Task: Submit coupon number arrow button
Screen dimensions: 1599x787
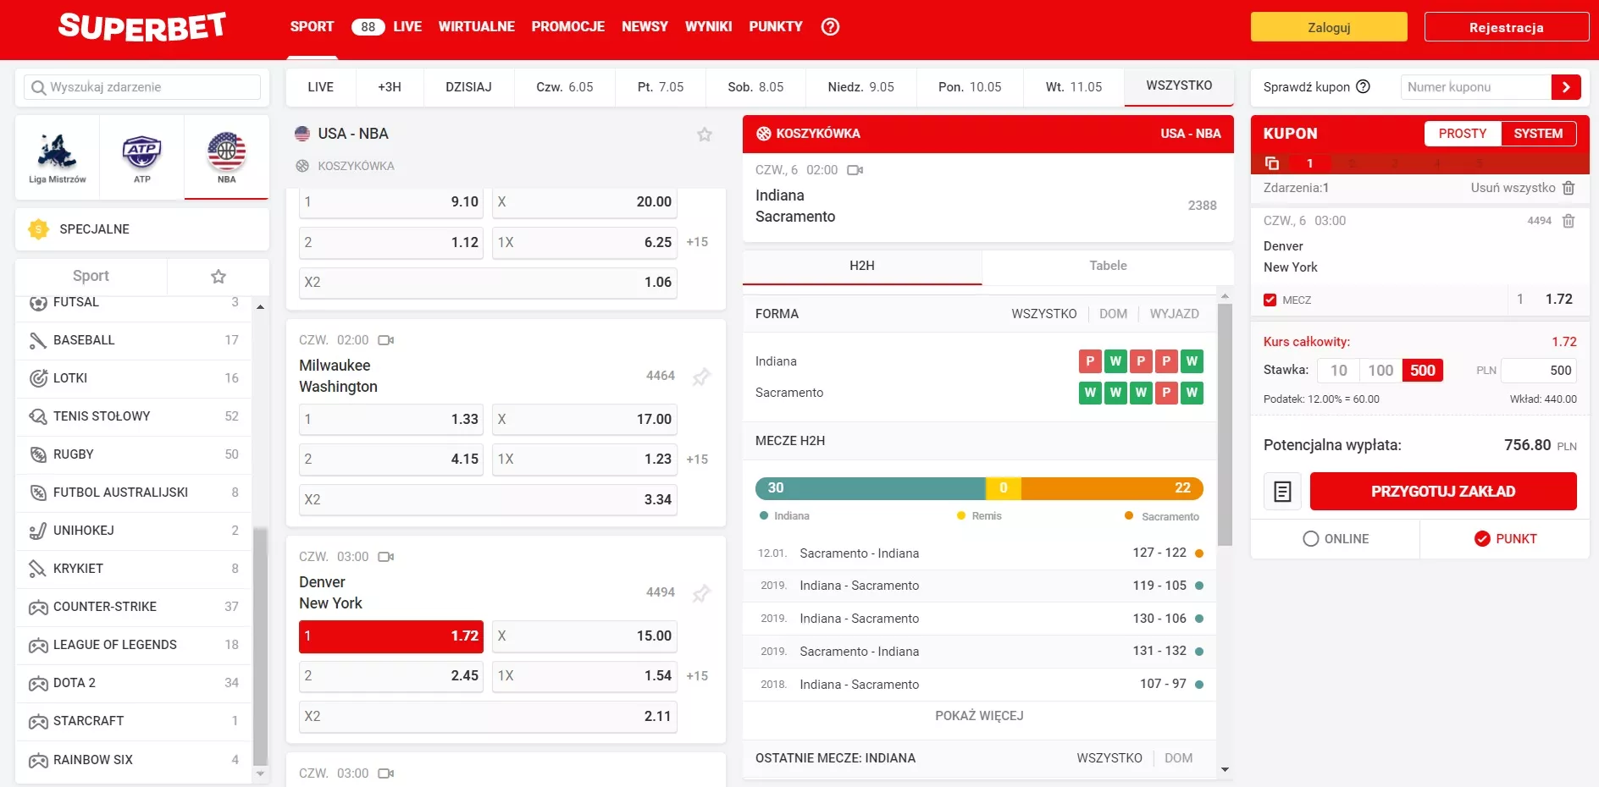Action: (1566, 86)
